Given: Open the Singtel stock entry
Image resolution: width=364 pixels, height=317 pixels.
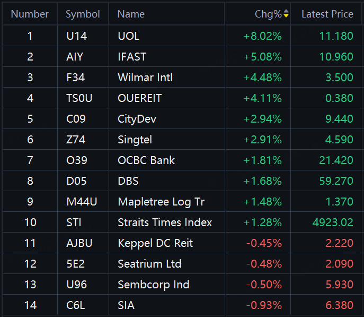Looking at the screenshot, I should (x=135, y=140).
